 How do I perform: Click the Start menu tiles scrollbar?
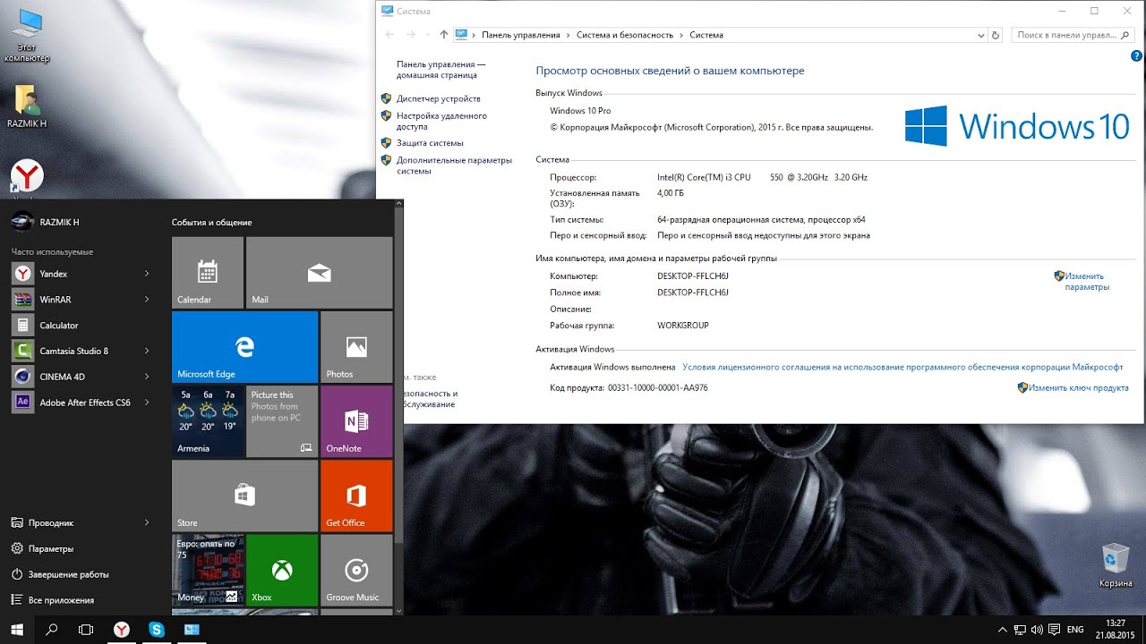point(399,376)
